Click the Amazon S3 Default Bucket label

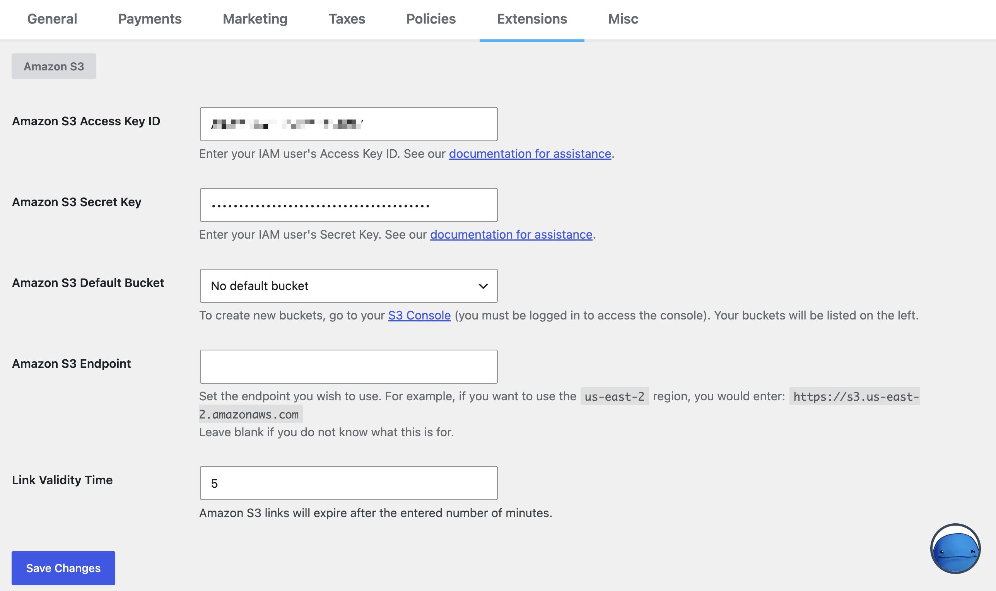click(x=88, y=283)
